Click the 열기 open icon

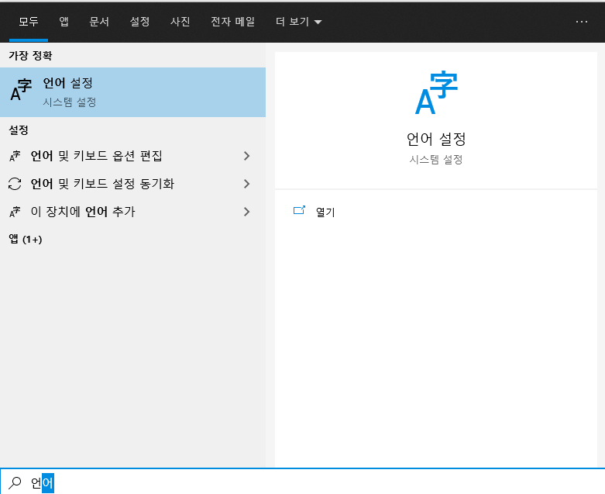(299, 210)
